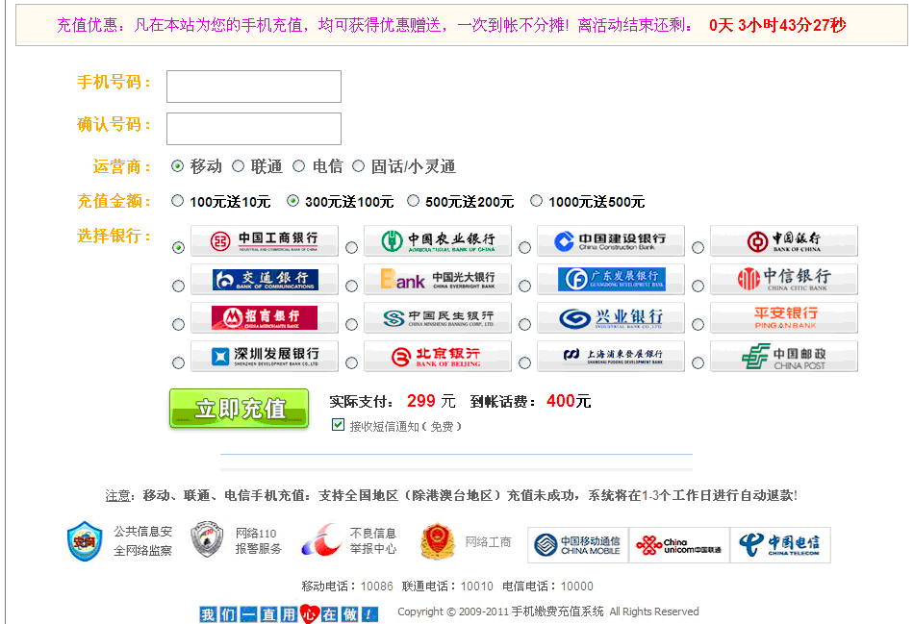Select the radio button for Bank of China
This screenshot has width=914, height=624.
[x=698, y=248]
